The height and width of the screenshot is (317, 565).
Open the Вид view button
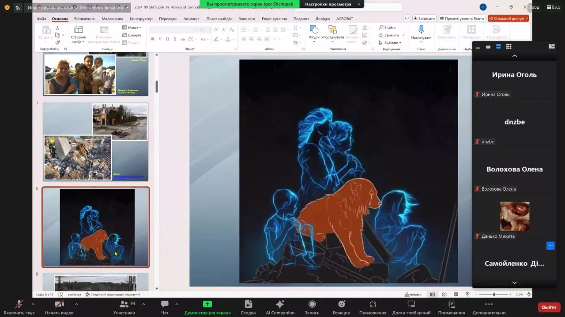[553, 7]
